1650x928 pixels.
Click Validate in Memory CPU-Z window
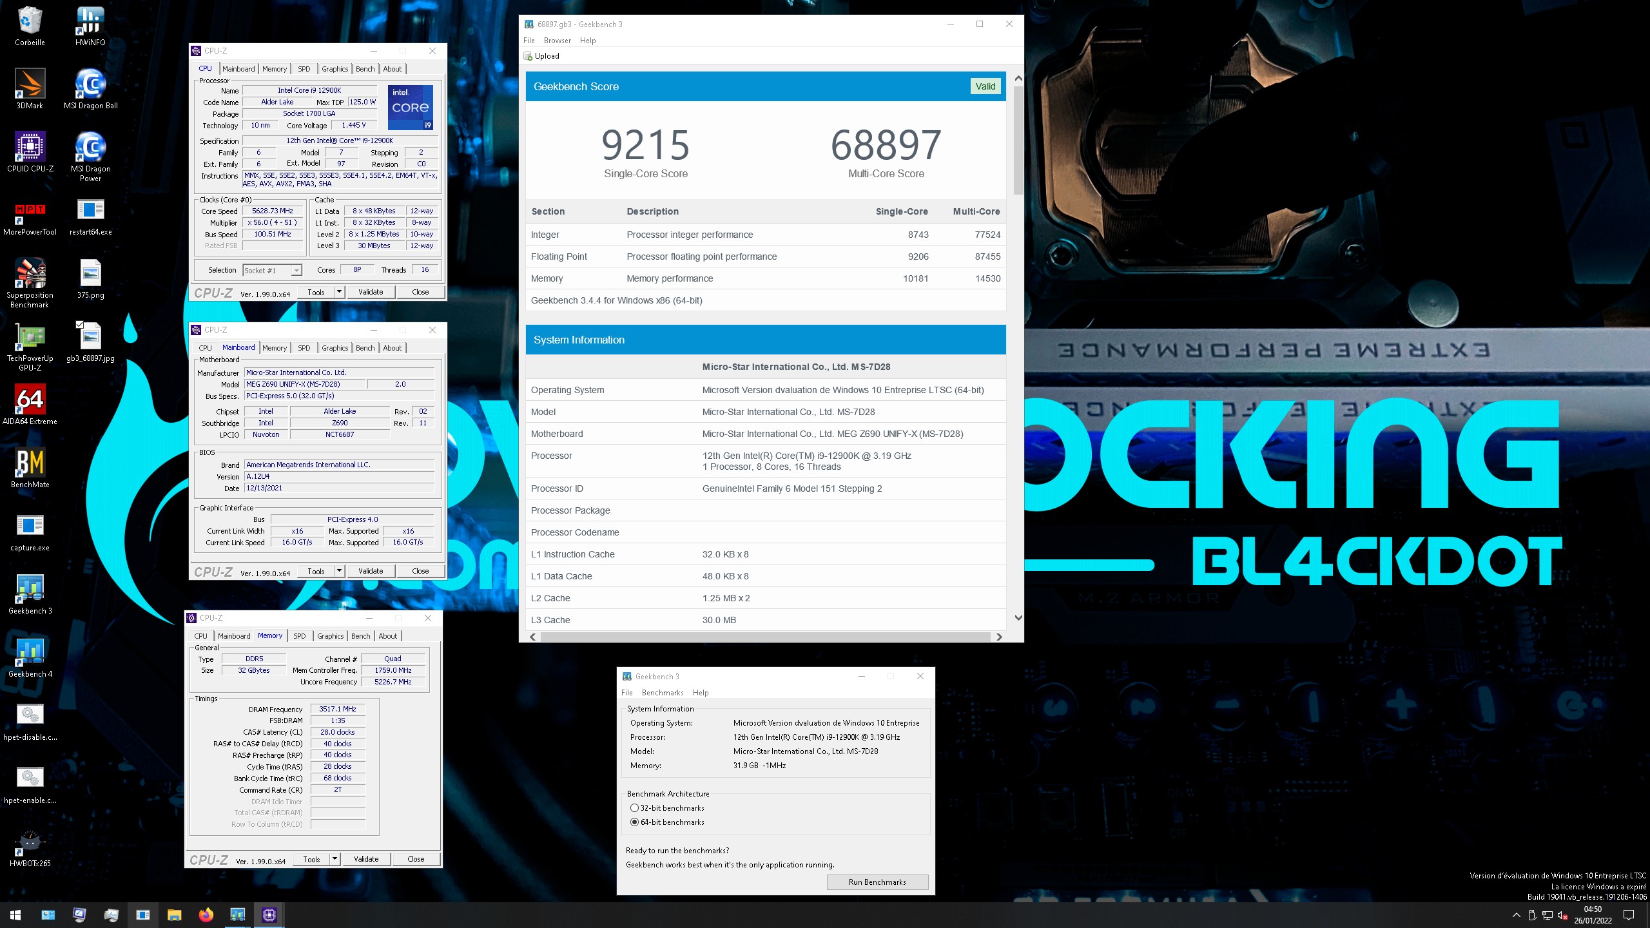coord(366,859)
